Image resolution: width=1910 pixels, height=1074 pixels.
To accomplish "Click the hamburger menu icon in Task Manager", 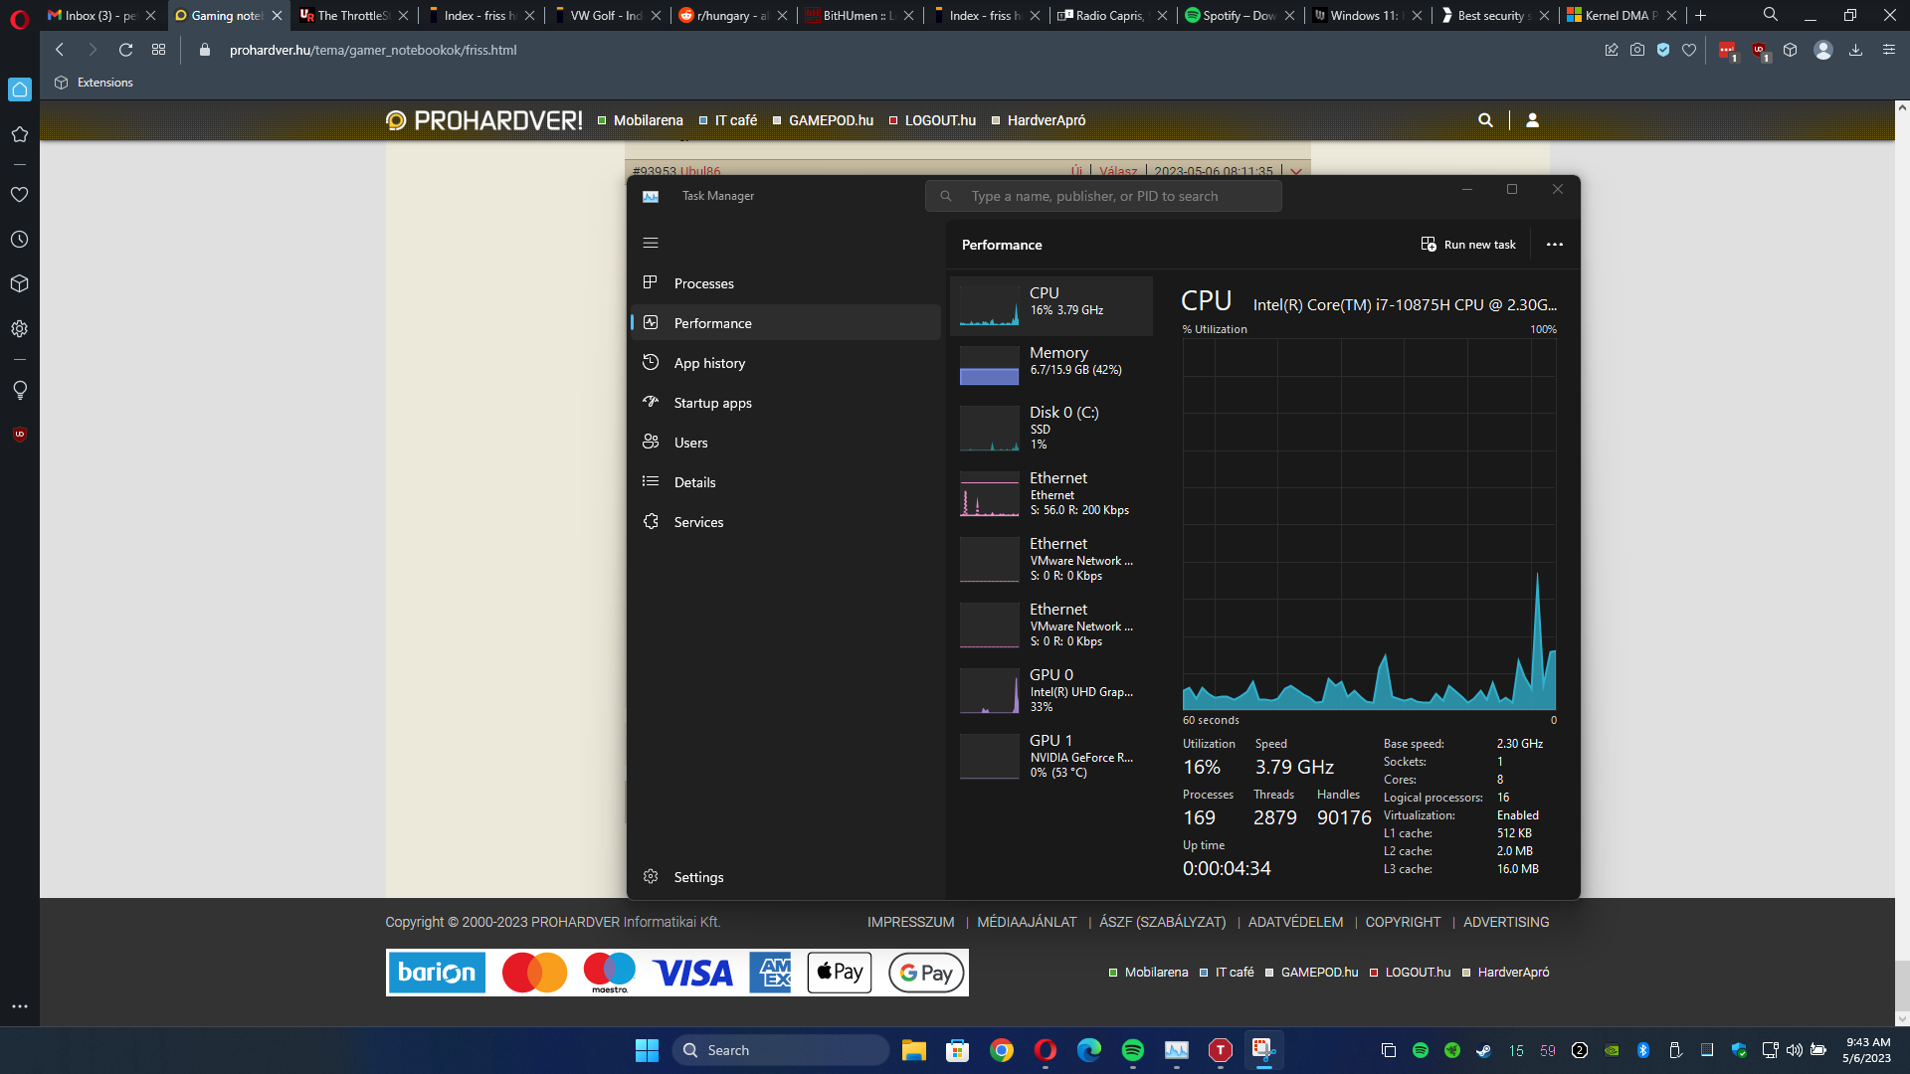I will point(651,243).
